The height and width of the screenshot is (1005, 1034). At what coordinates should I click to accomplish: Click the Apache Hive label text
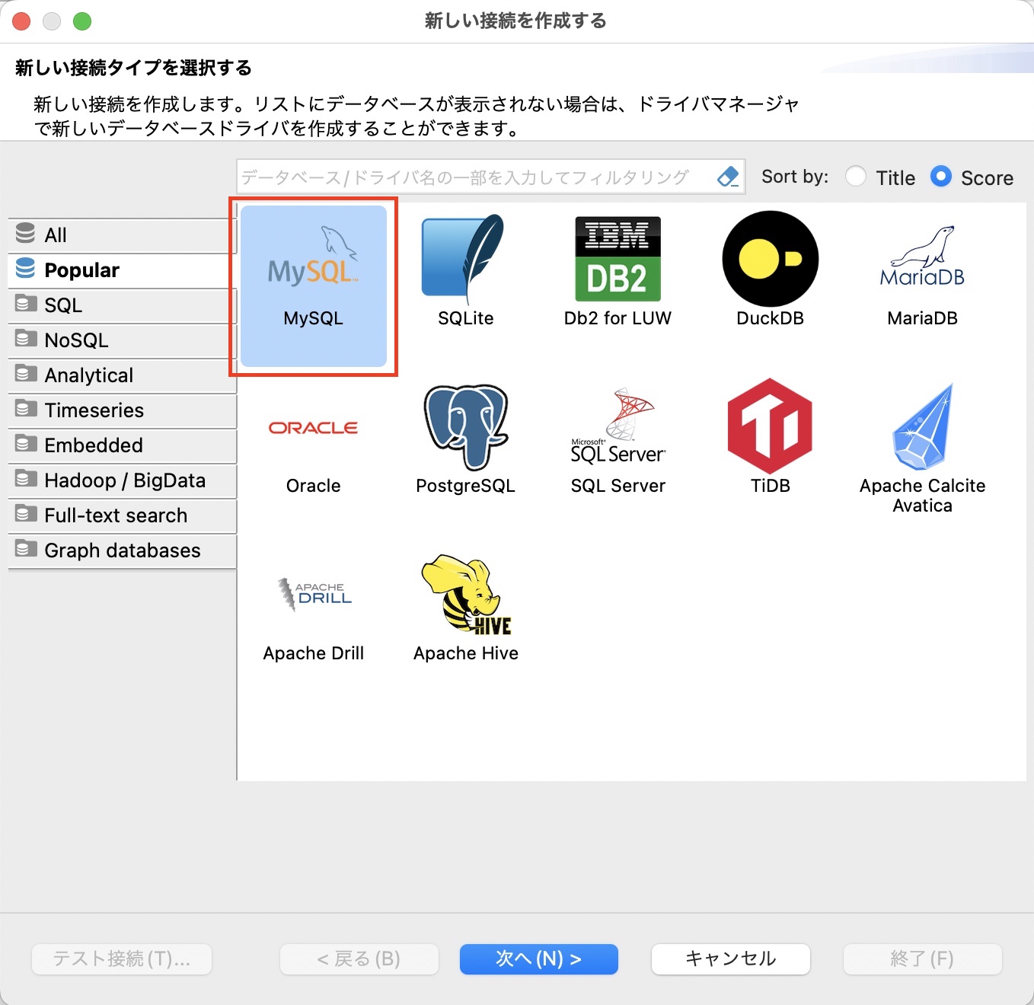click(466, 653)
